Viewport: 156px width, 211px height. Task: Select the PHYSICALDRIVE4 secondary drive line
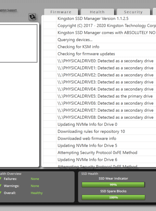click(99, 89)
